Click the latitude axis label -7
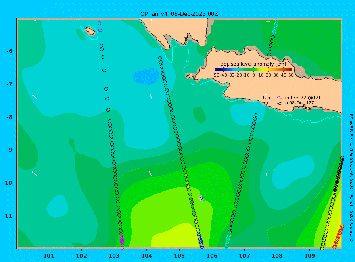 point(9,84)
